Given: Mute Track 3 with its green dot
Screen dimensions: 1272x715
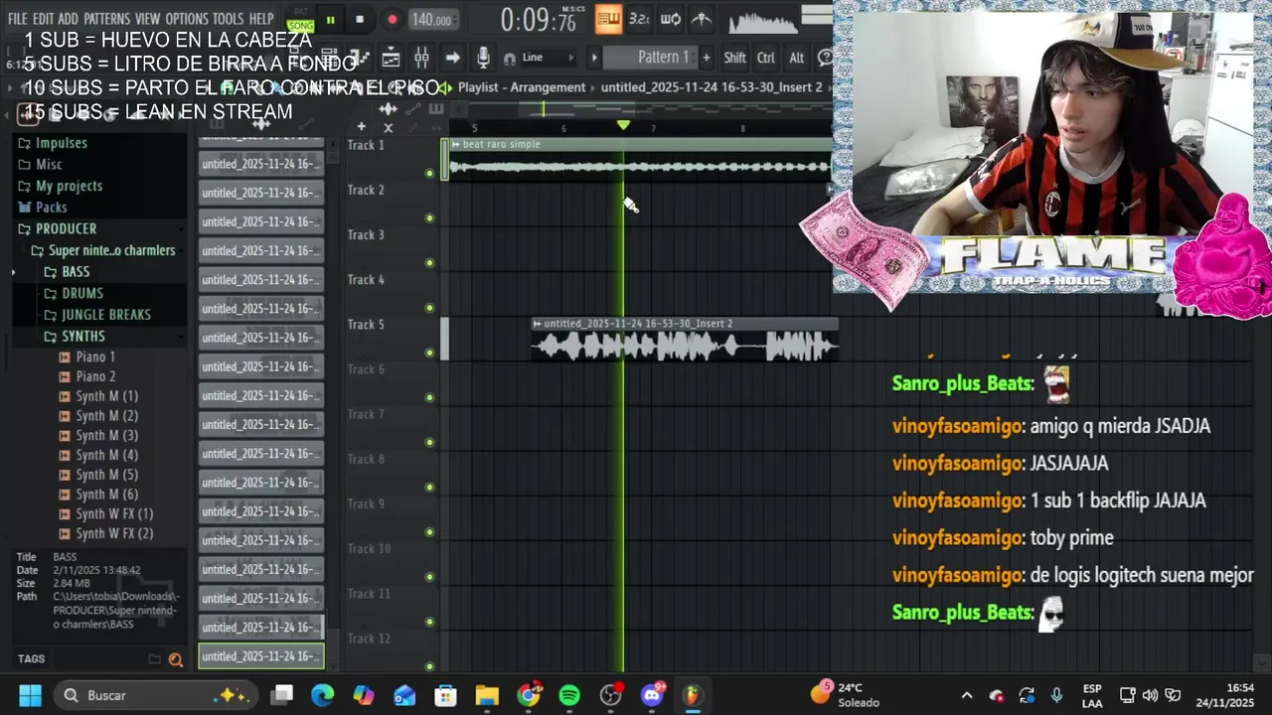Looking at the screenshot, I should point(429,263).
